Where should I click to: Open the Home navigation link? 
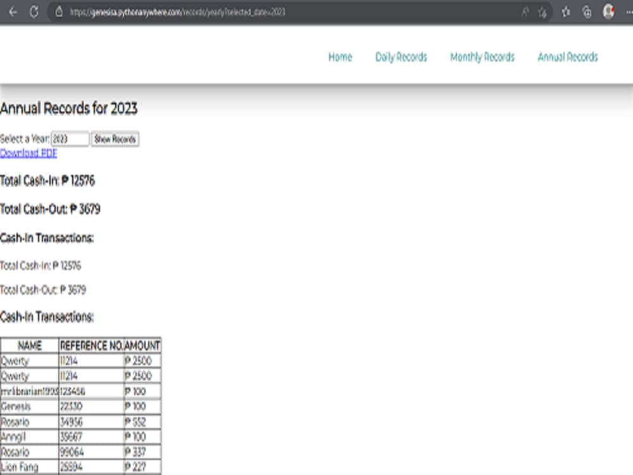pyautogui.click(x=341, y=57)
